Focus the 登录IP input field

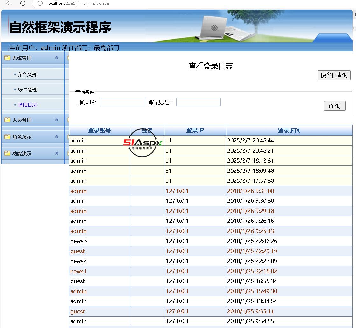tap(123, 102)
